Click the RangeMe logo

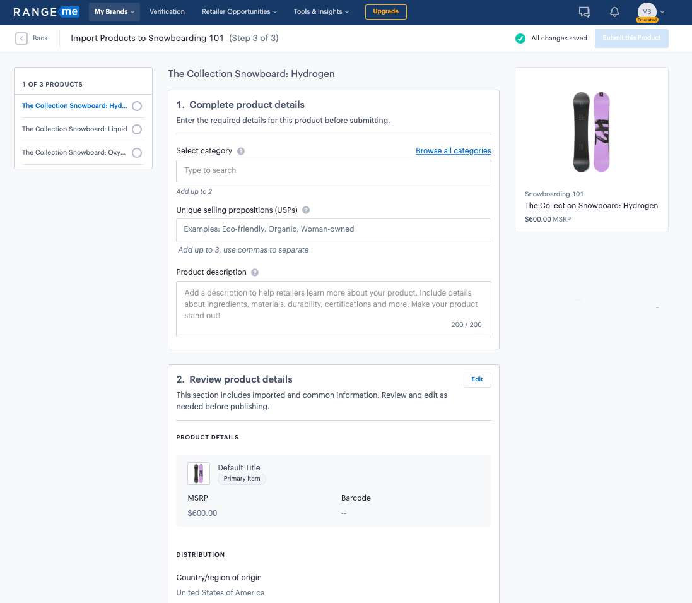[x=46, y=12]
